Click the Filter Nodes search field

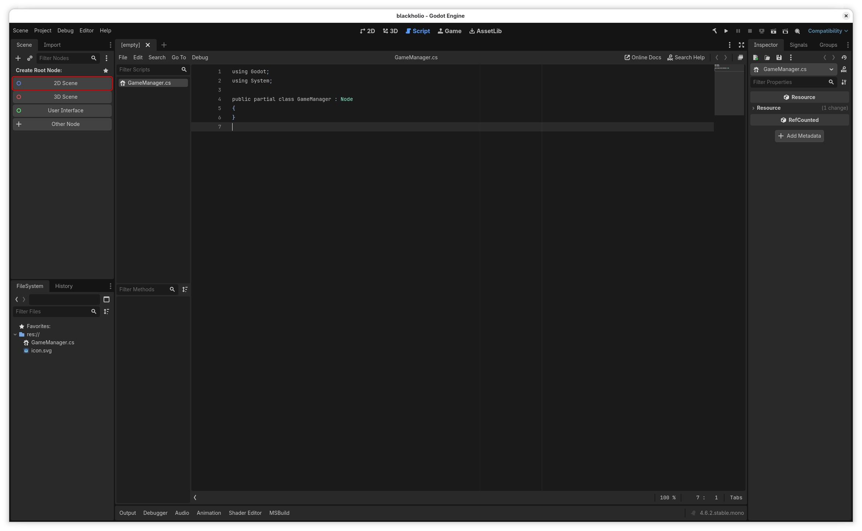coord(68,58)
